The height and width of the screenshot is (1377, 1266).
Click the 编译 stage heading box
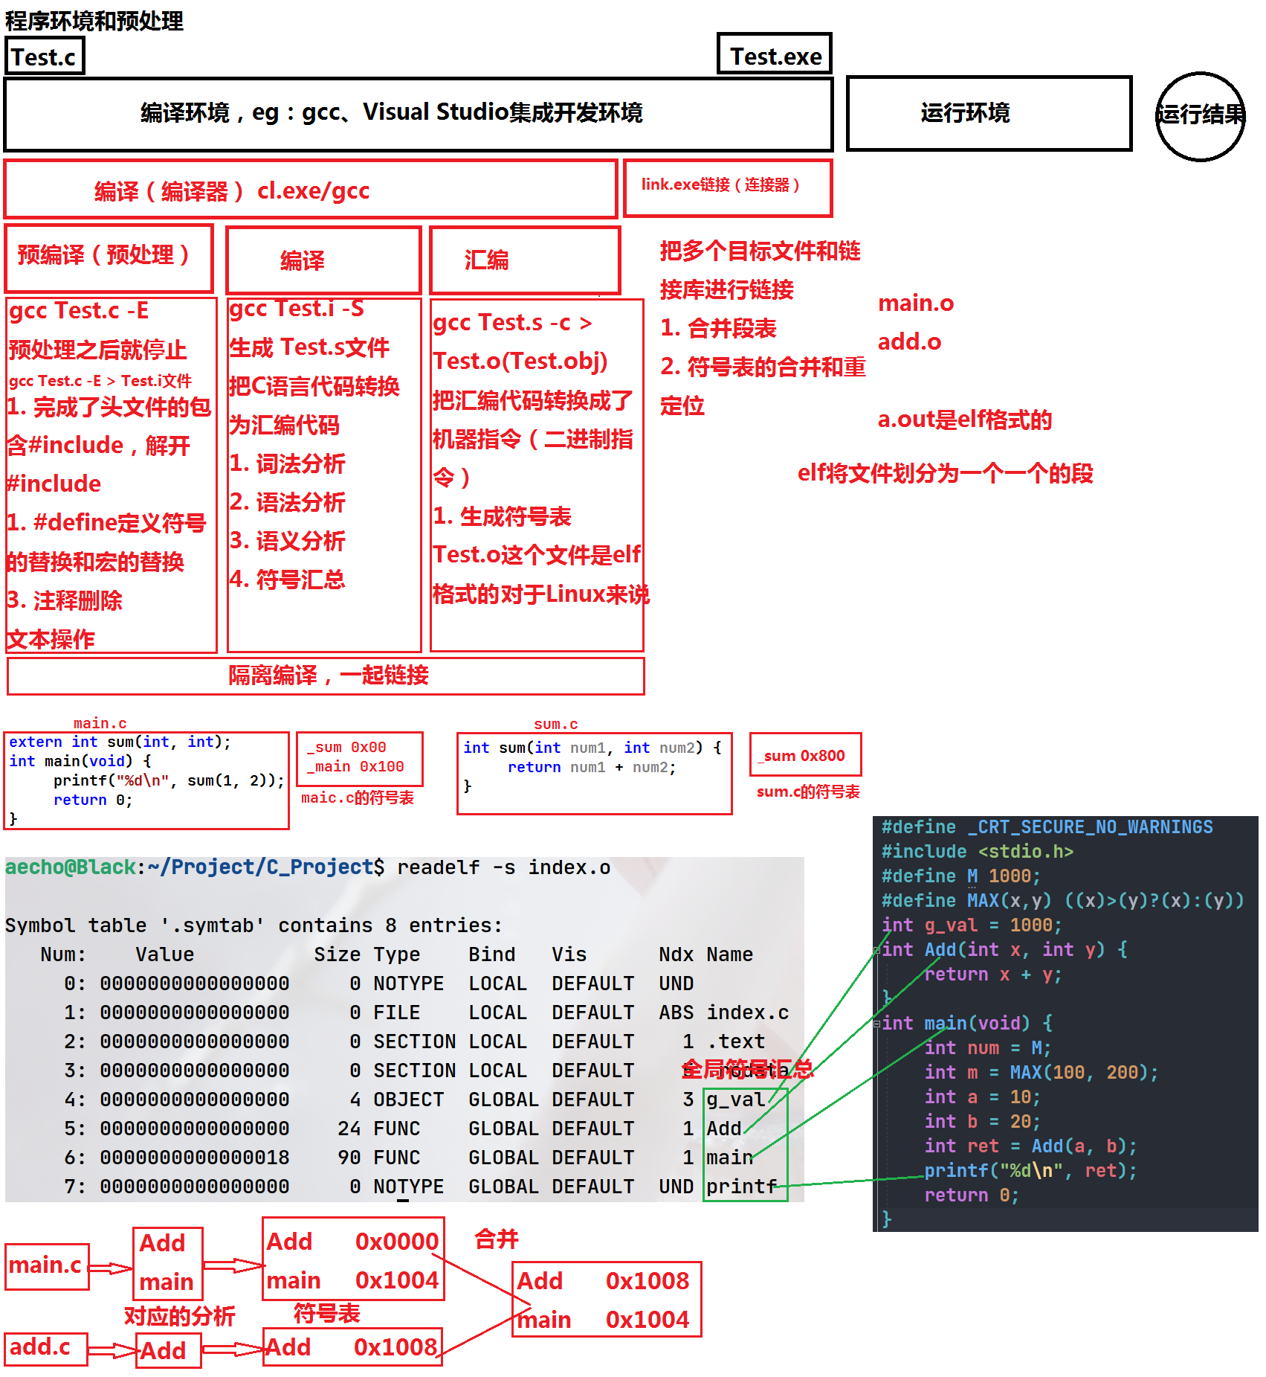pos(323,260)
